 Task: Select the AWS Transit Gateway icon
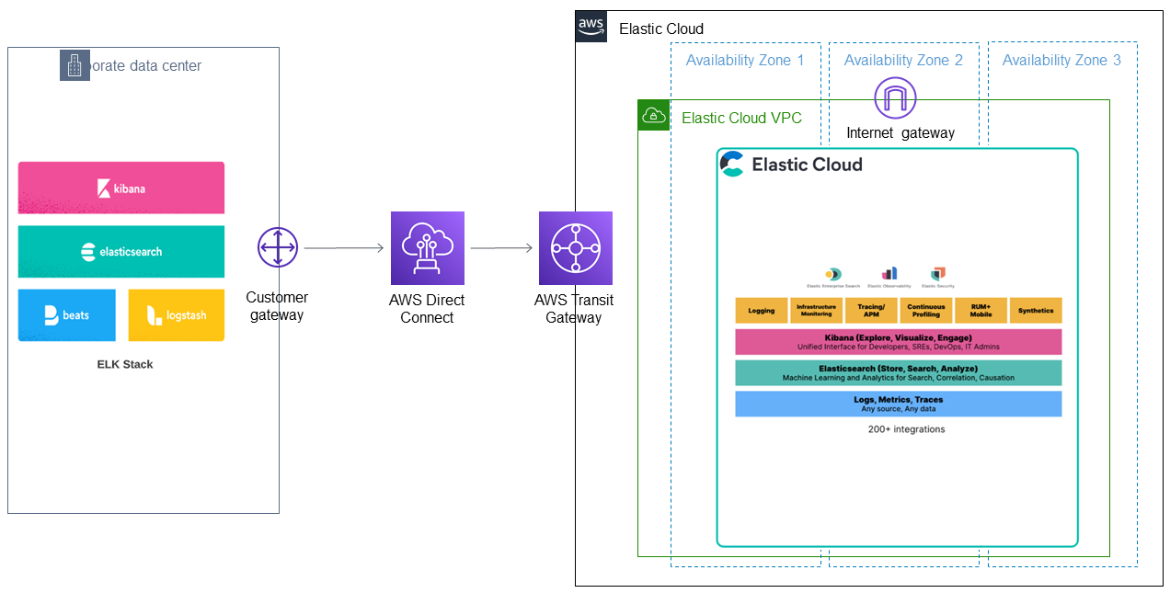click(576, 248)
